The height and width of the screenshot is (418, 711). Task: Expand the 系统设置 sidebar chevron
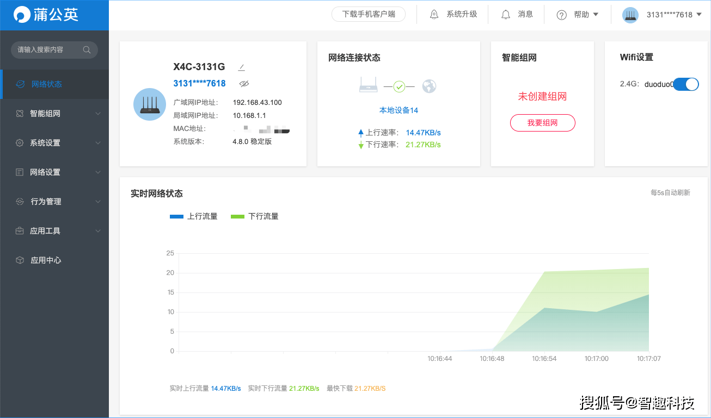98,143
